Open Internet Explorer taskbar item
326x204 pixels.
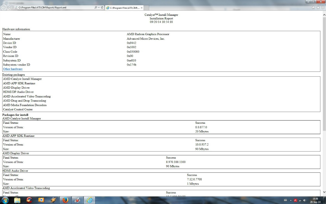point(89,200)
